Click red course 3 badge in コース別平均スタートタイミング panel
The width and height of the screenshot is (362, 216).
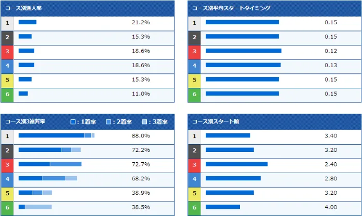[194, 51]
